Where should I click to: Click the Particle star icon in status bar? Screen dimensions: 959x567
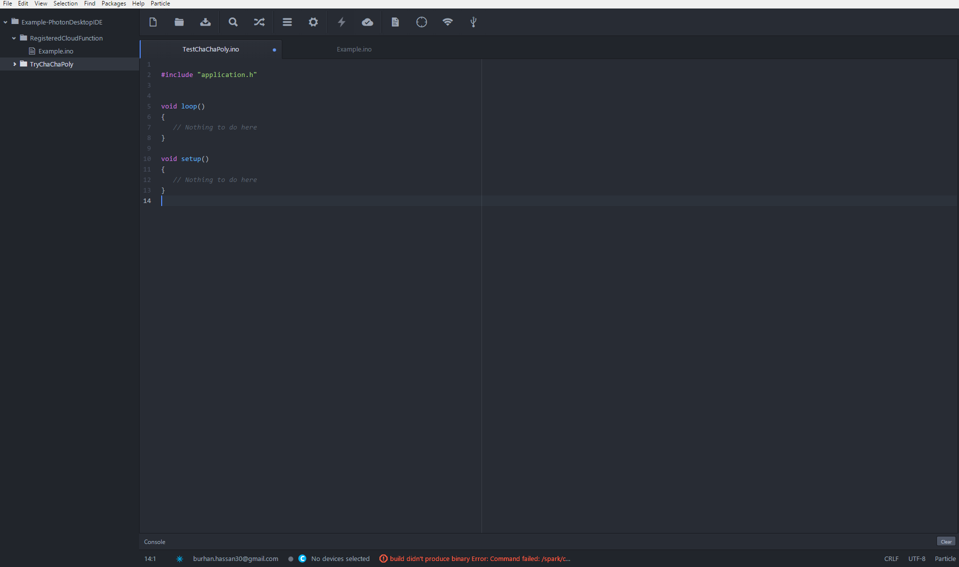tap(180, 559)
